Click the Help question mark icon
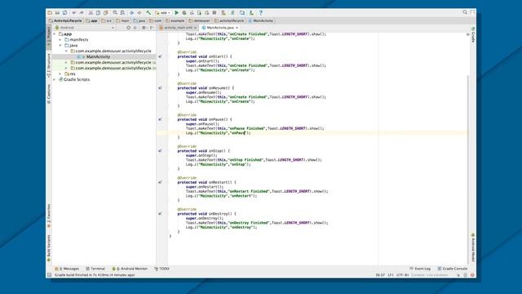 pos(261,13)
